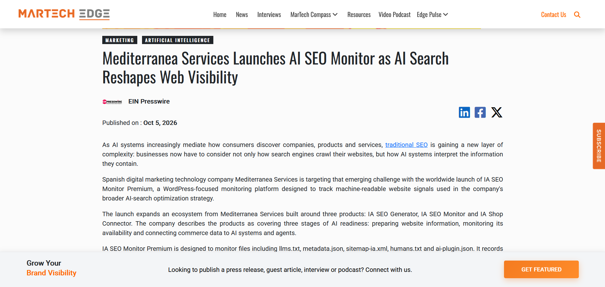This screenshot has width=605, height=287.
Task: Click the Contact Us link
Action: coord(554,15)
